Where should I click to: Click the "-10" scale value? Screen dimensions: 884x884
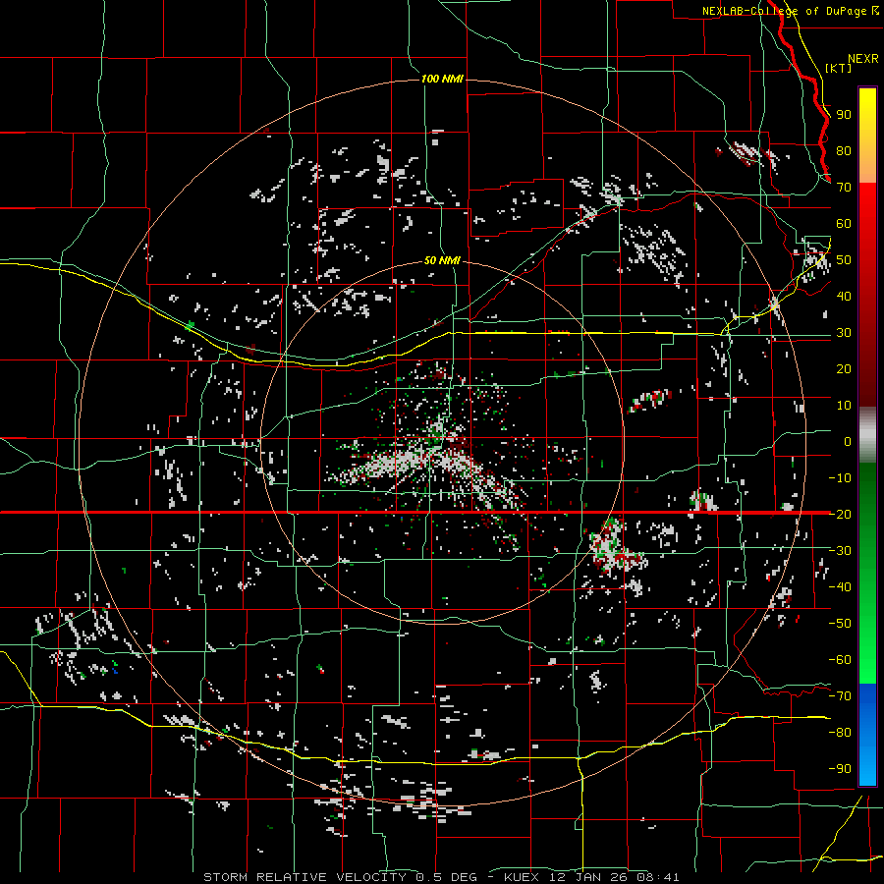840,478
